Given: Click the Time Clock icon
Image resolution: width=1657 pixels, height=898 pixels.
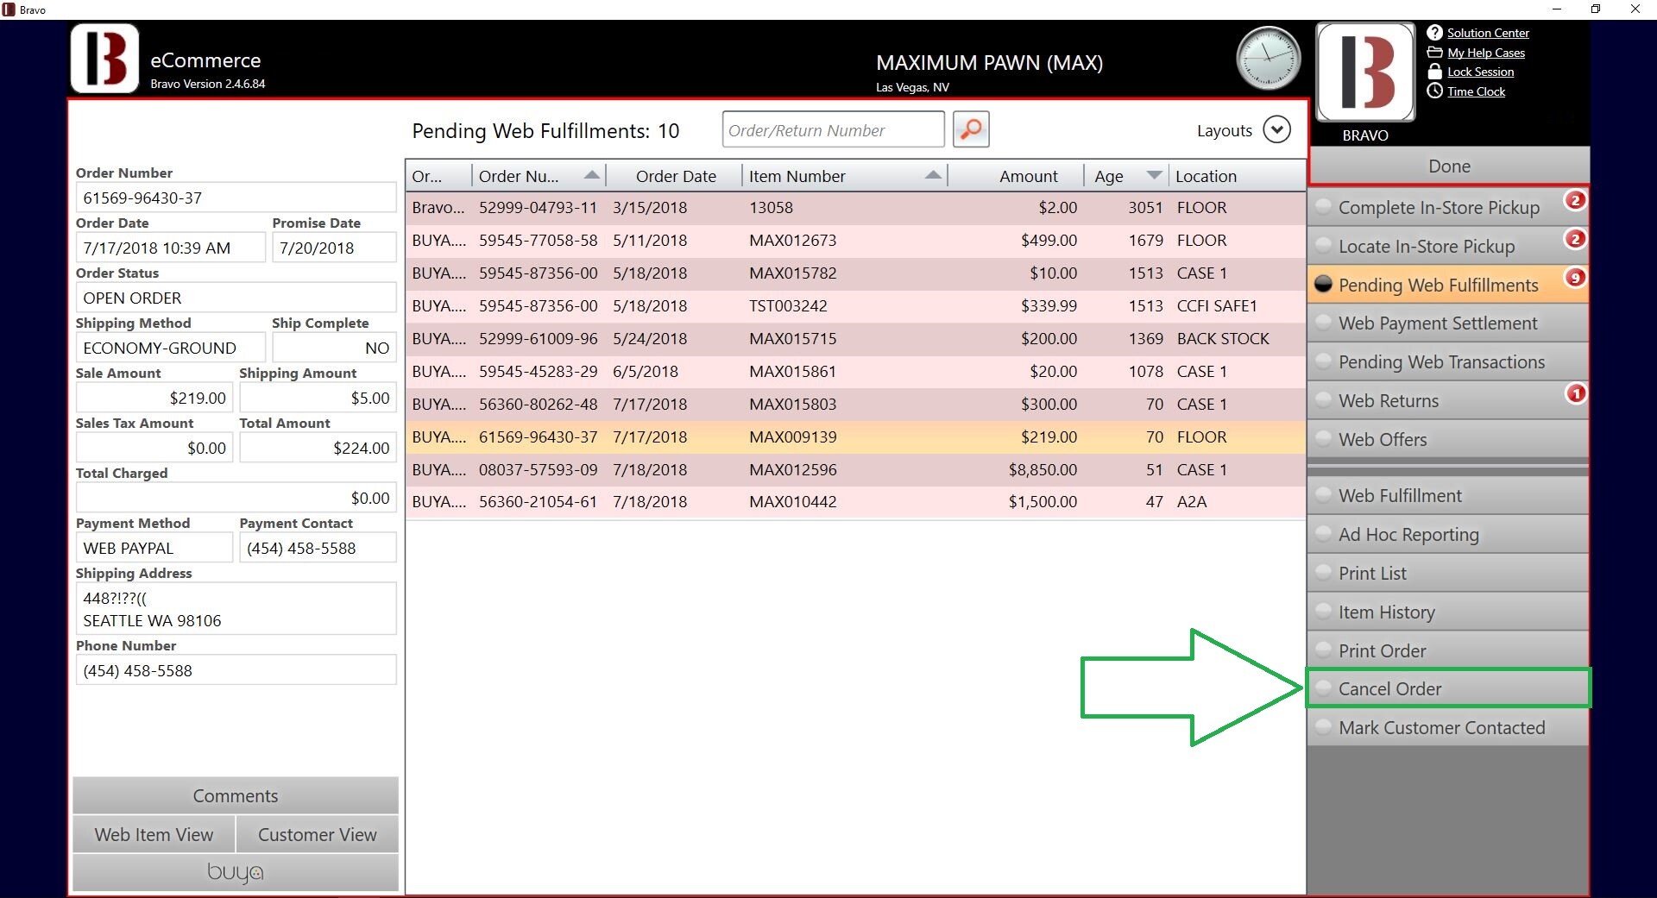Looking at the screenshot, I should click(1434, 91).
